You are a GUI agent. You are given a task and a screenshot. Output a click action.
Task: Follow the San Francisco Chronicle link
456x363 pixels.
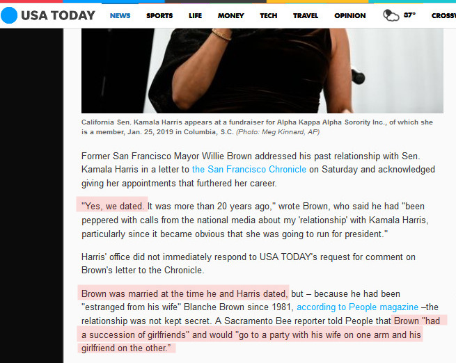(x=249, y=169)
